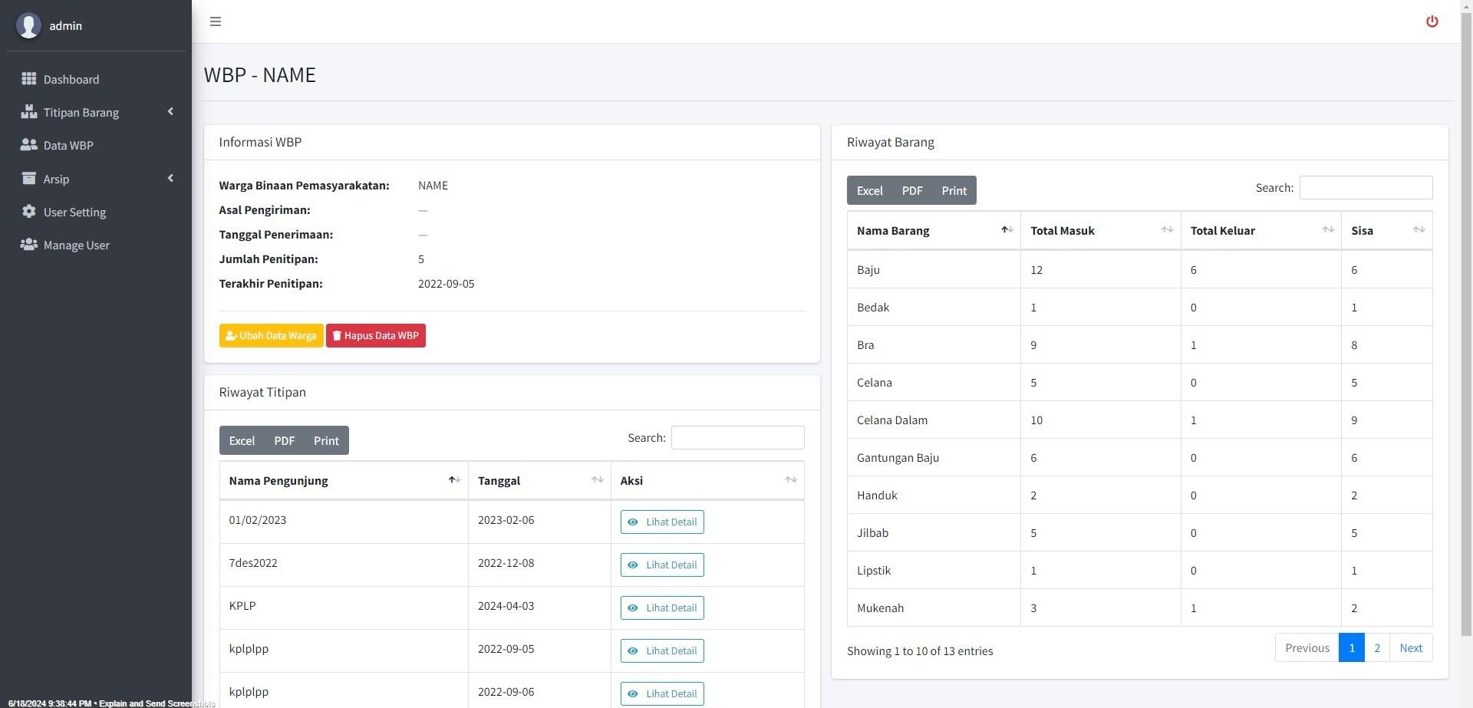This screenshot has height=708, width=1473.
Task: Open Manage User in sidebar
Action: coord(76,245)
